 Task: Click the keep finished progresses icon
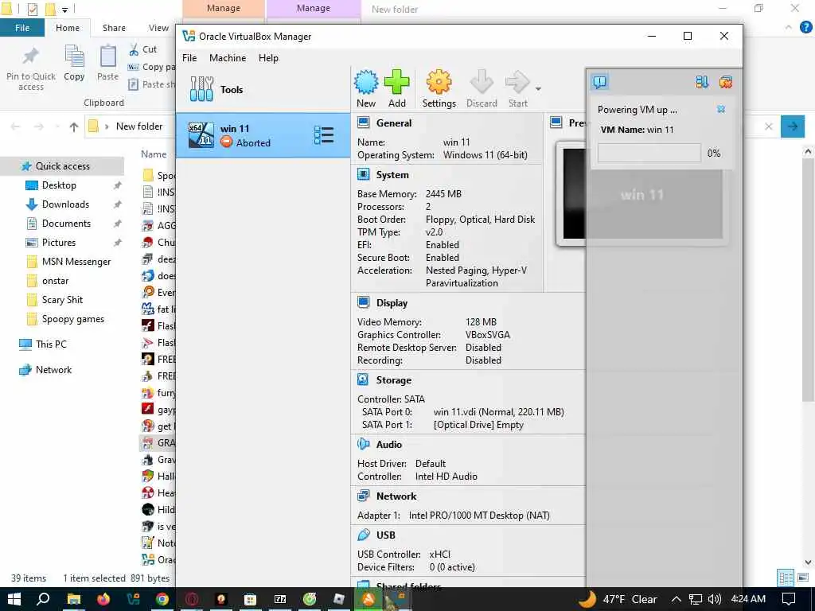tap(702, 82)
